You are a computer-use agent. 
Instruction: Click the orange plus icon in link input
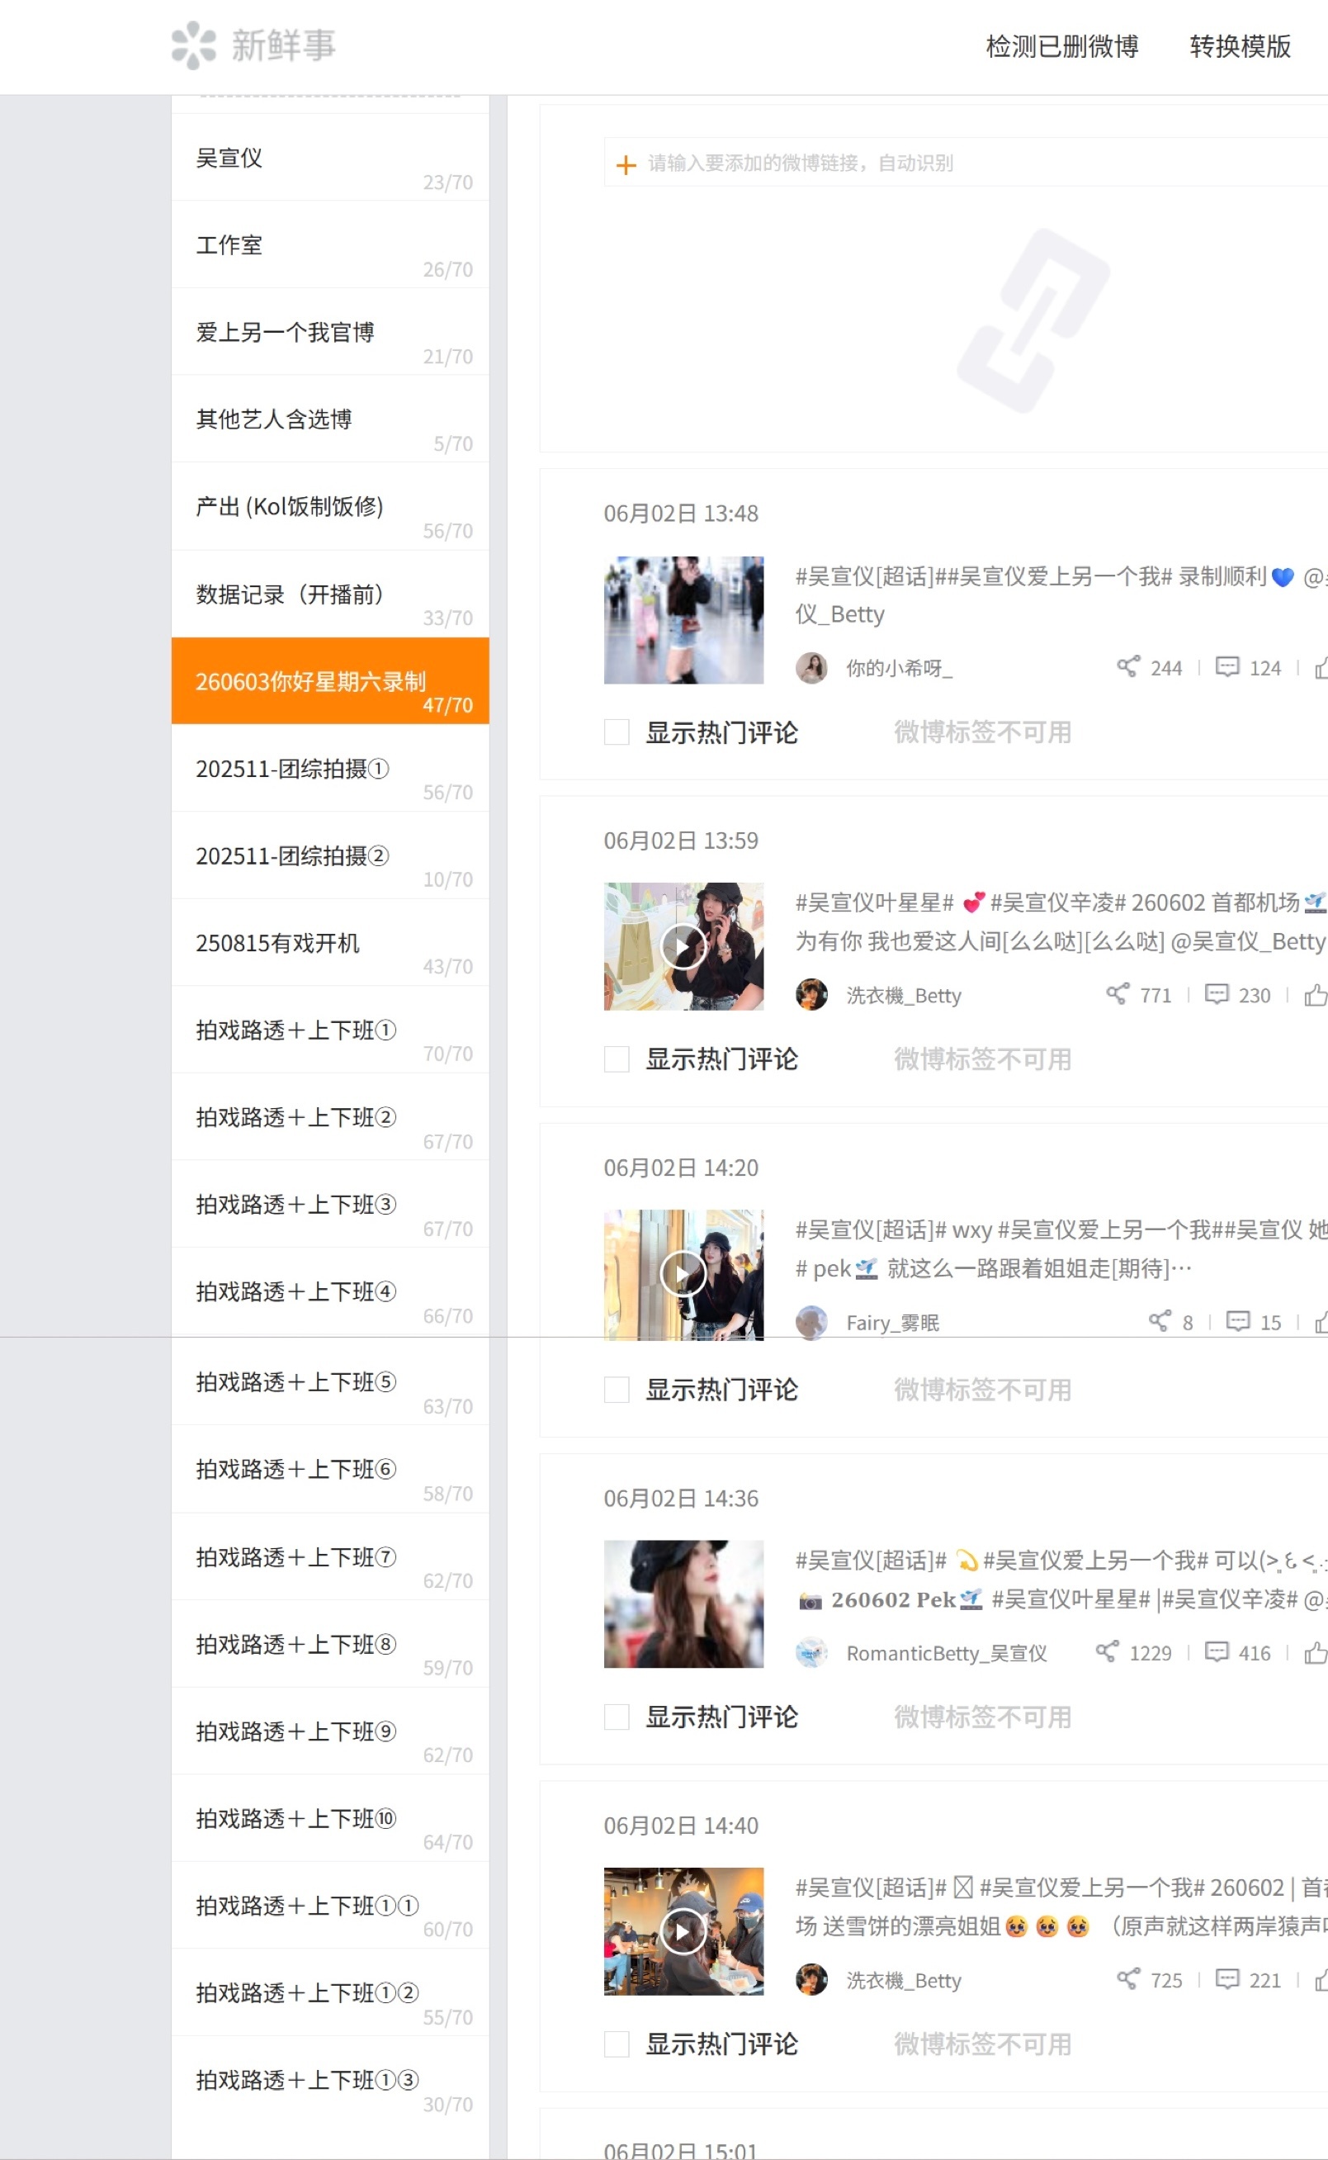(x=626, y=164)
